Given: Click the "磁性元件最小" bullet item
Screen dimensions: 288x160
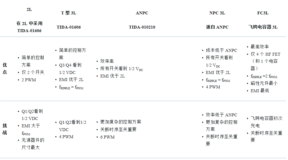Looking at the screenshot, I should click(x=264, y=83).
